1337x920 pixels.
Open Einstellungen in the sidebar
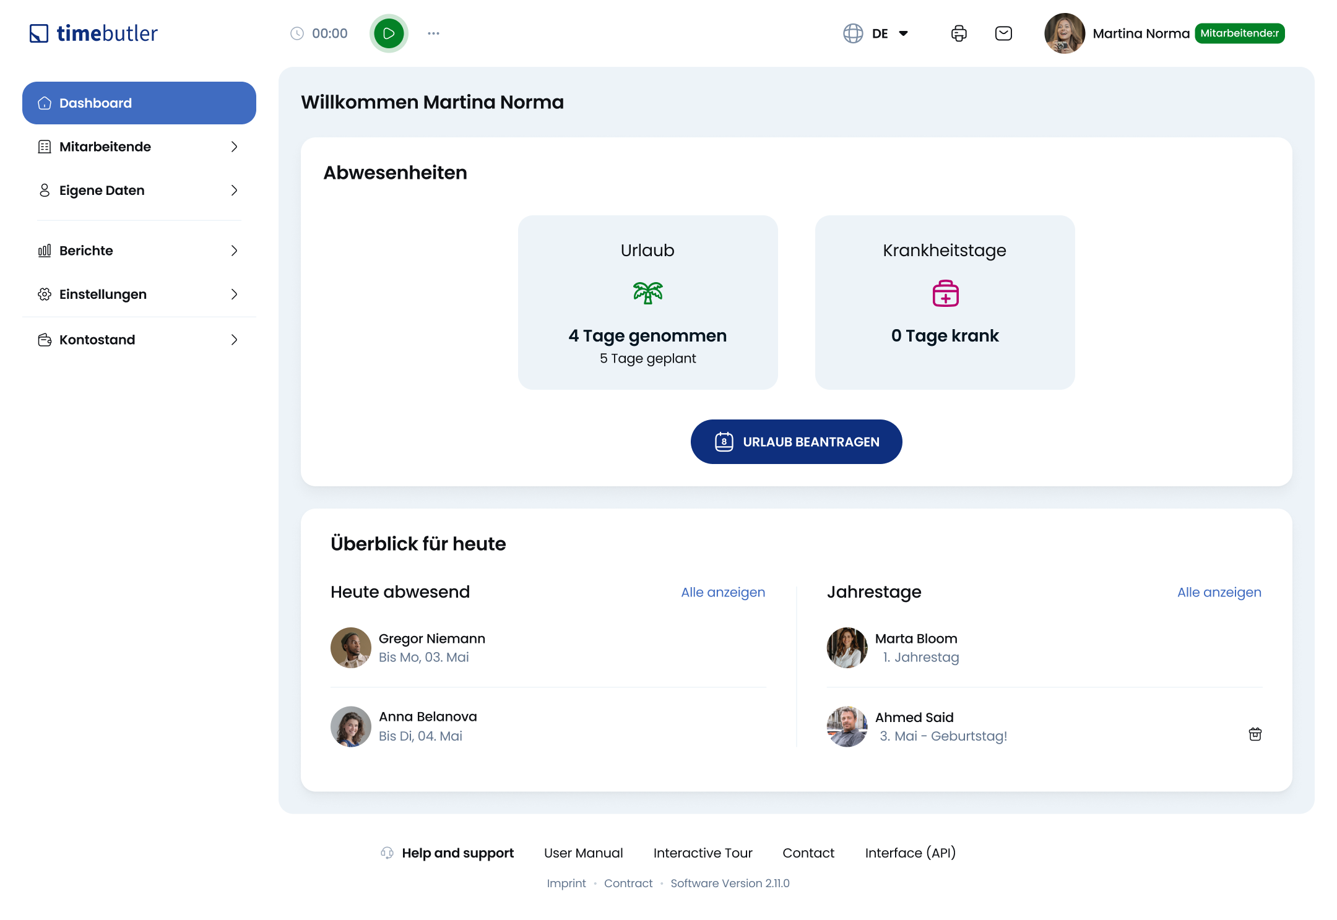click(x=103, y=294)
